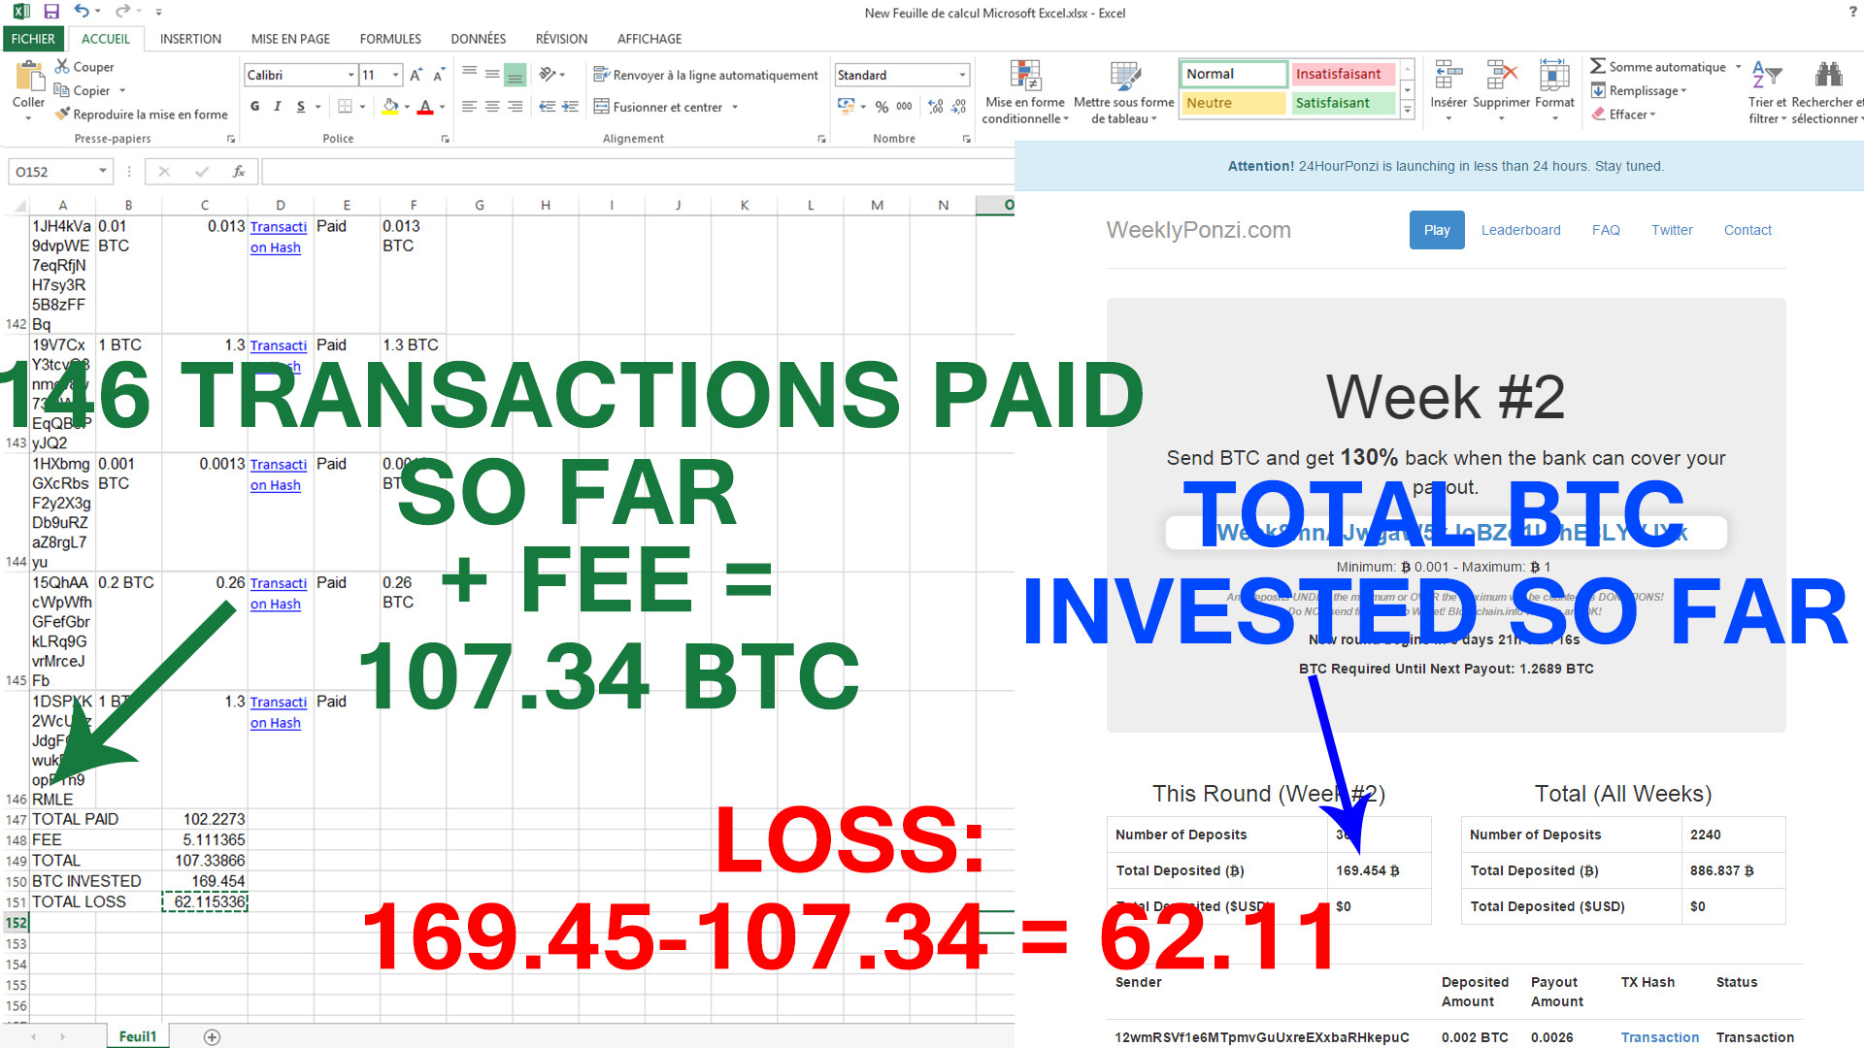Open the Leaderboard link on WeeklyPonzi
The image size is (1864, 1048).
tap(1520, 230)
